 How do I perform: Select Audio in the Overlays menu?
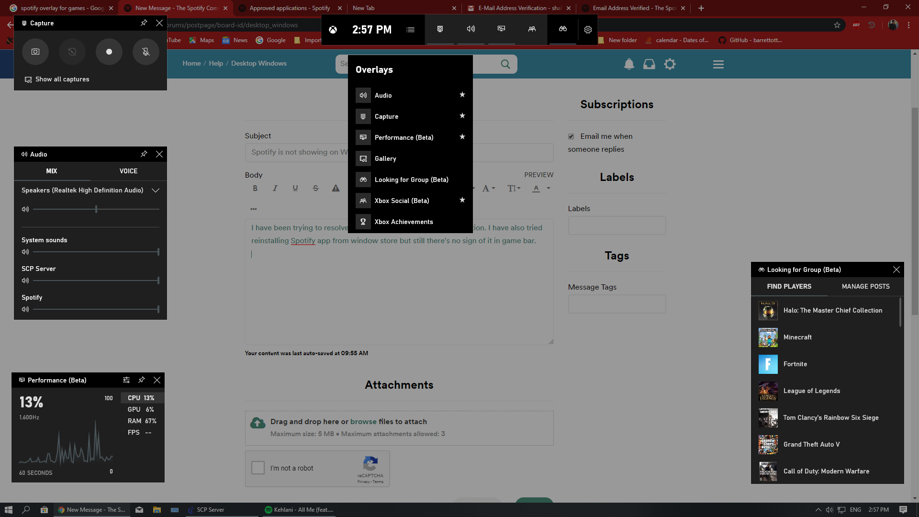pos(410,95)
